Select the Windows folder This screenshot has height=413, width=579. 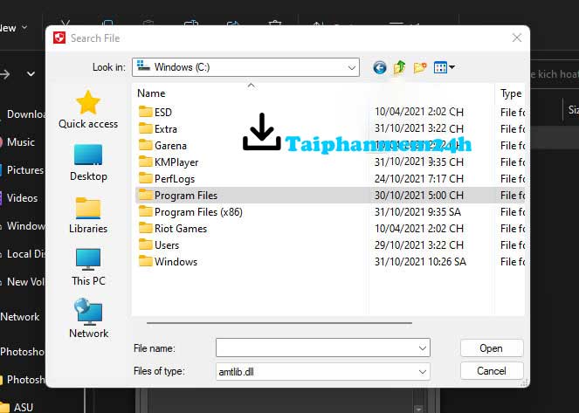[168, 262]
